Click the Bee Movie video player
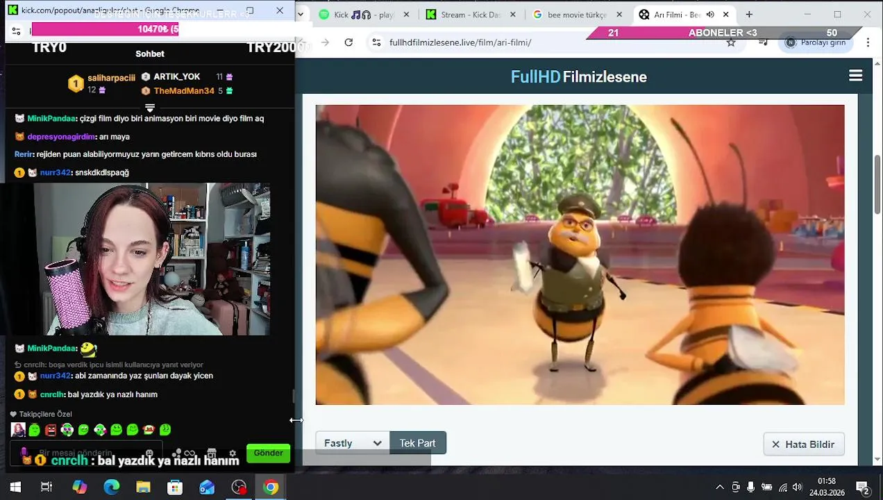The image size is (883, 500). pyautogui.click(x=580, y=255)
